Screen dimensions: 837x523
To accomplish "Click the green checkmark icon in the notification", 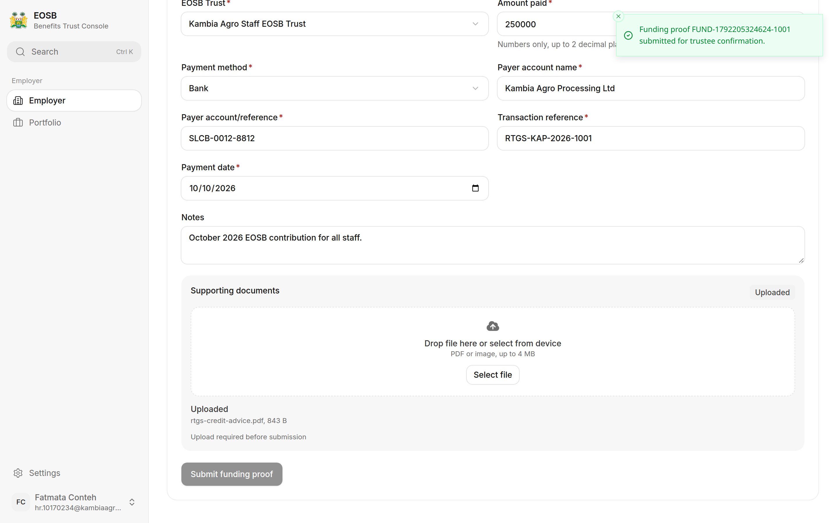I will [x=628, y=35].
